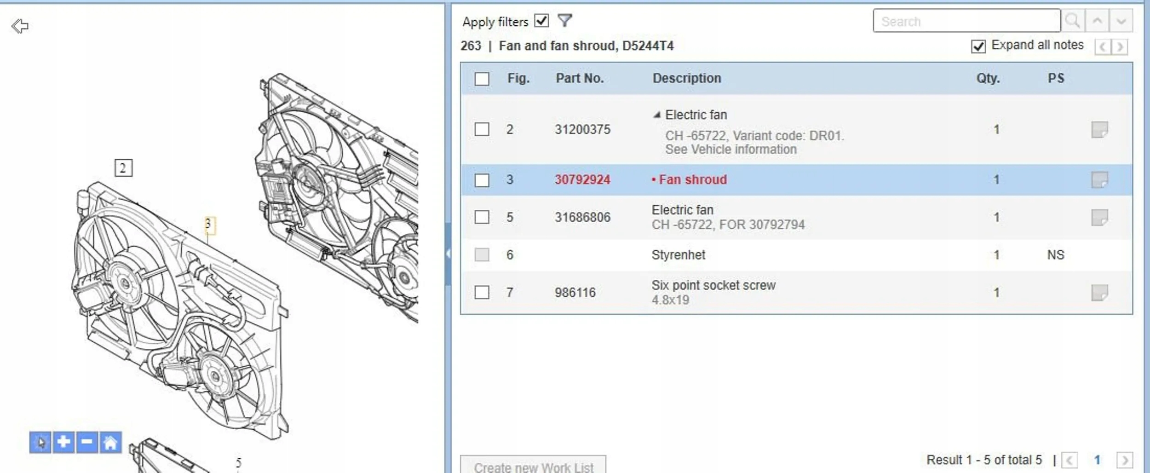Click the PS column header
The width and height of the screenshot is (1150, 473).
click(1056, 78)
